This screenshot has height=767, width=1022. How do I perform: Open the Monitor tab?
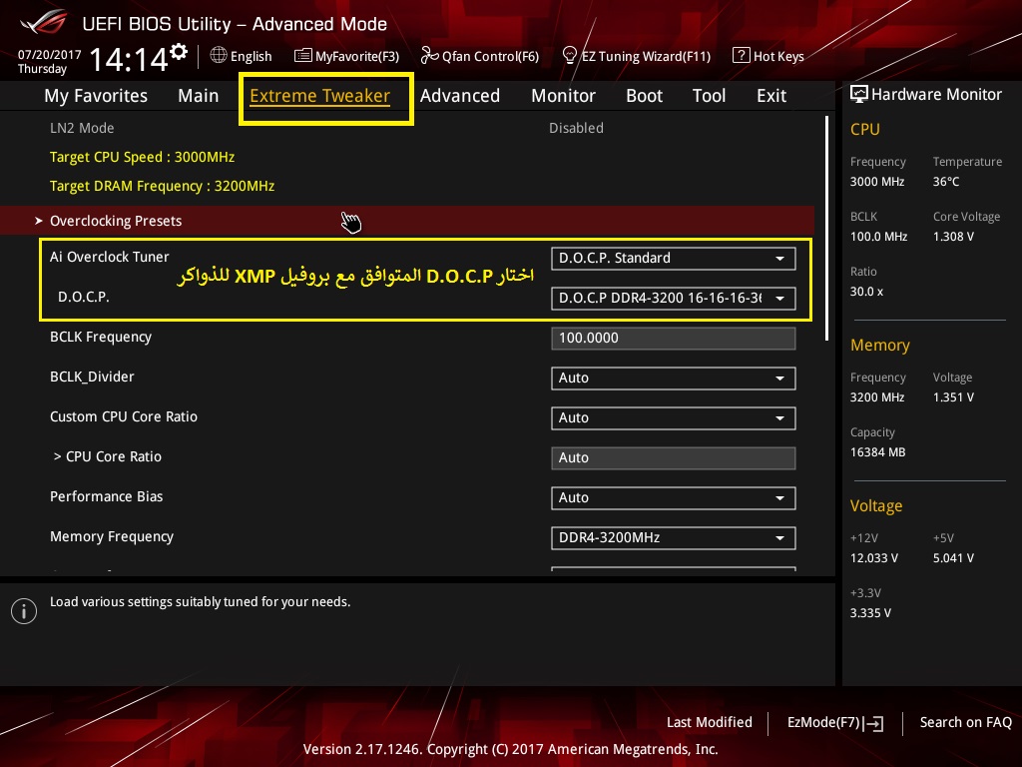coord(563,96)
